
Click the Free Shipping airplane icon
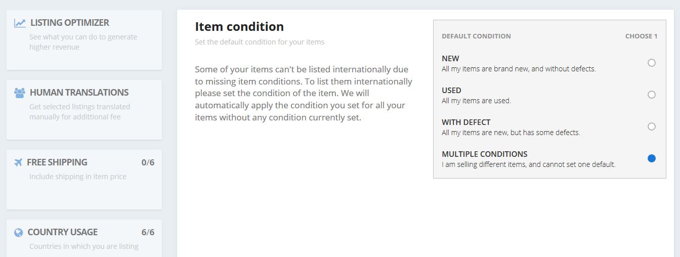pos(18,162)
